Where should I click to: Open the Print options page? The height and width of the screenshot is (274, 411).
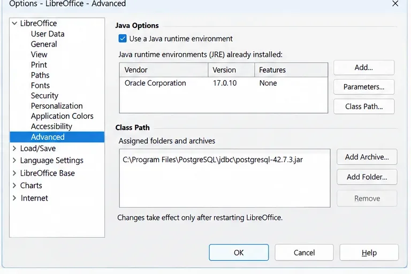(x=39, y=65)
